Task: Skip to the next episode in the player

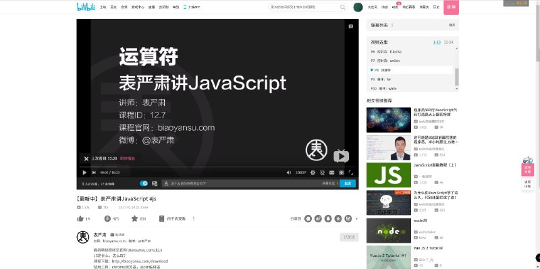Action: click(94, 173)
